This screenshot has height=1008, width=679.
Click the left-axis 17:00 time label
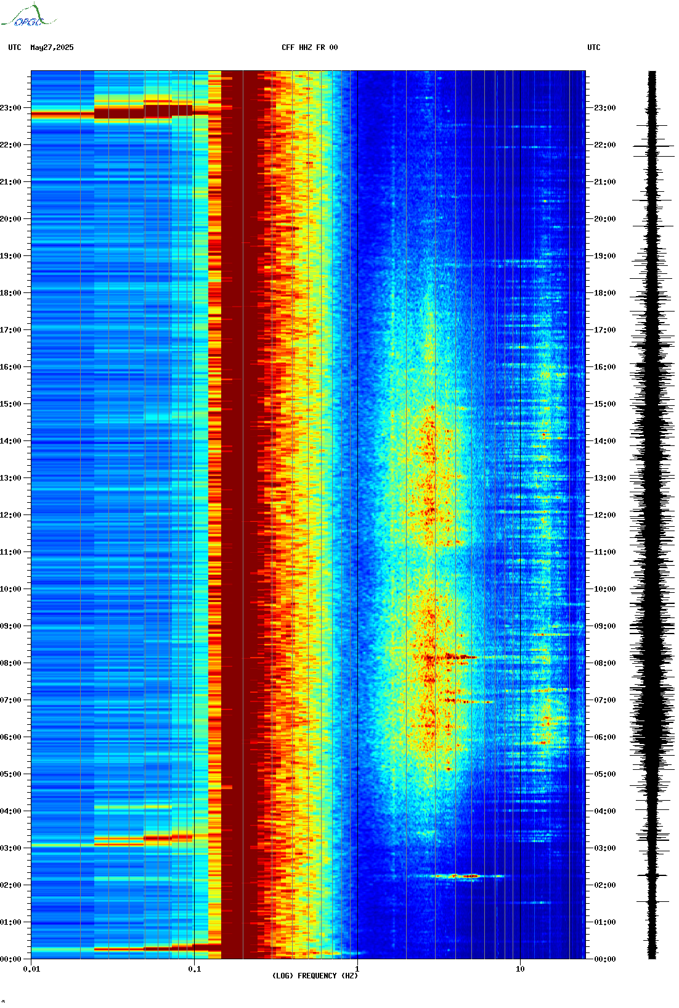[10, 330]
